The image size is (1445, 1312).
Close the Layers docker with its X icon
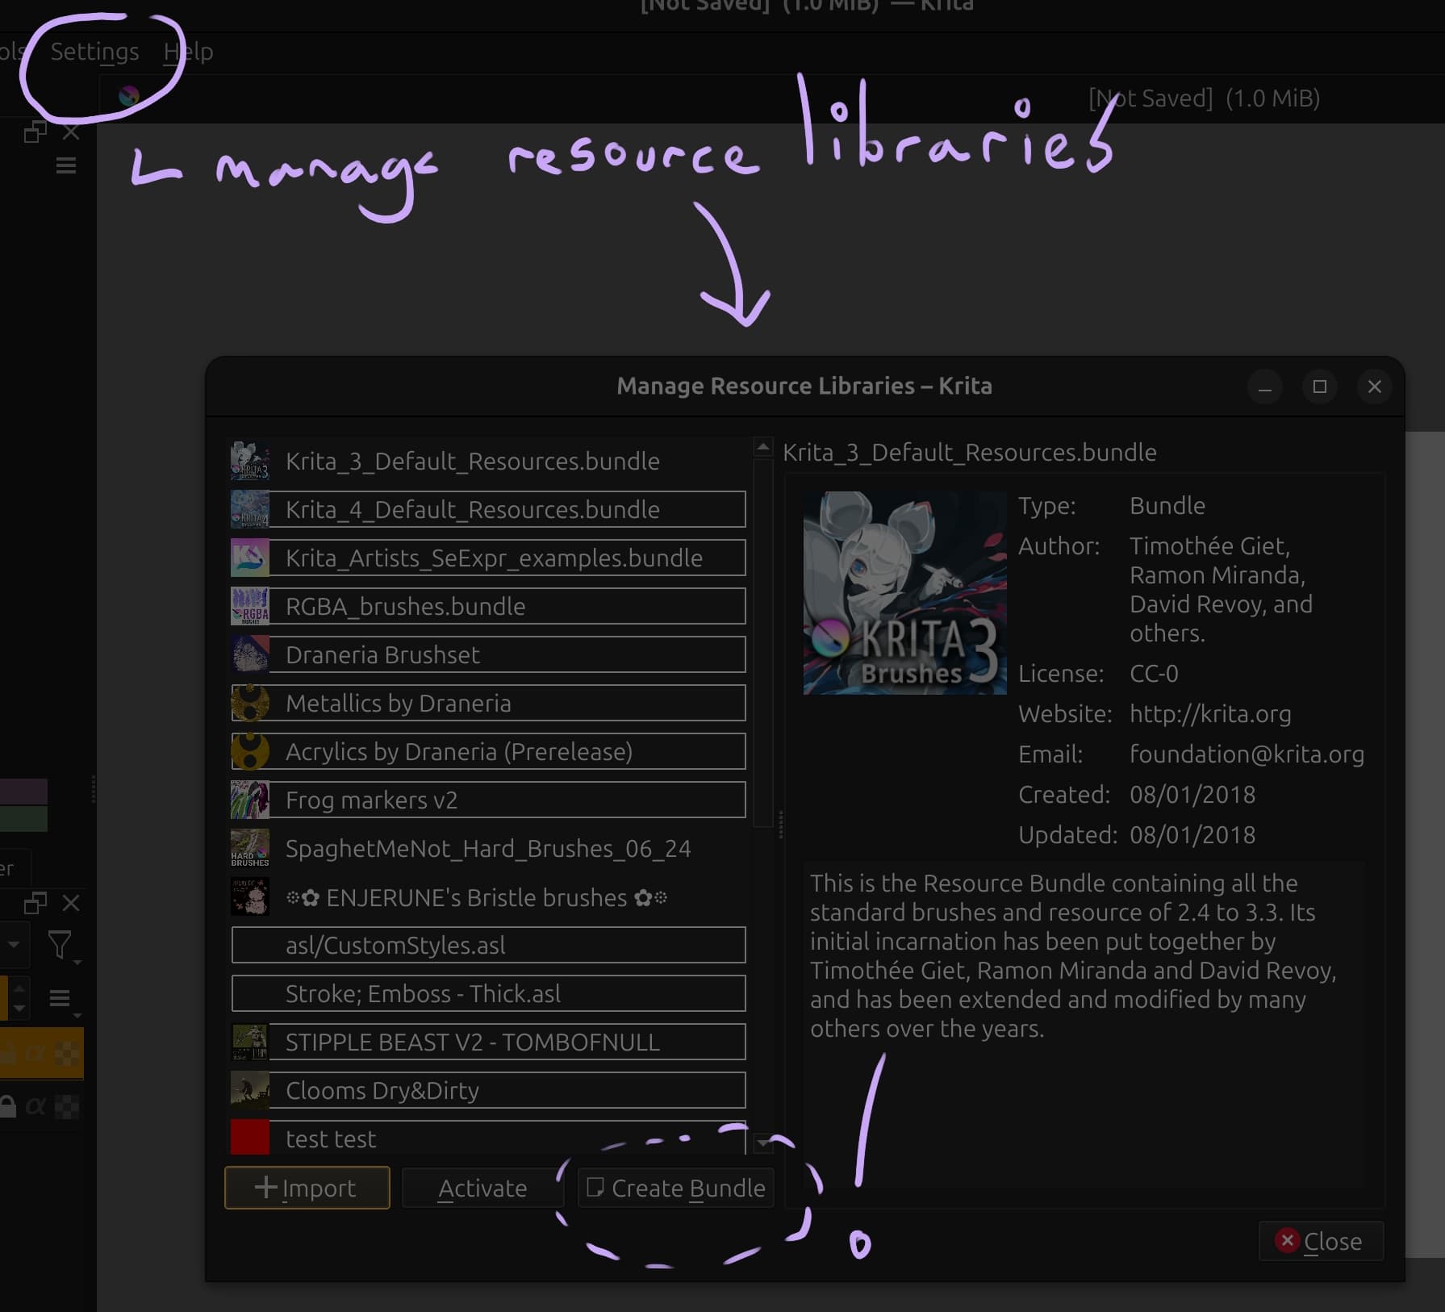click(71, 903)
